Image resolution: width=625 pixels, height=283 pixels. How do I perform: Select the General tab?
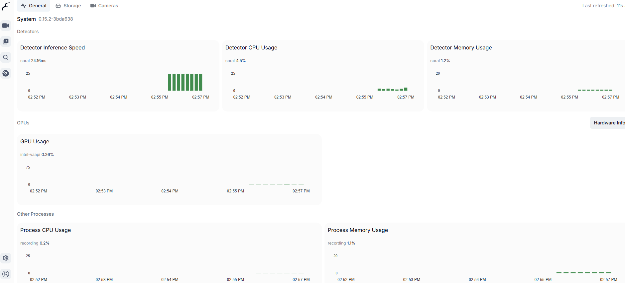[34, 6]
